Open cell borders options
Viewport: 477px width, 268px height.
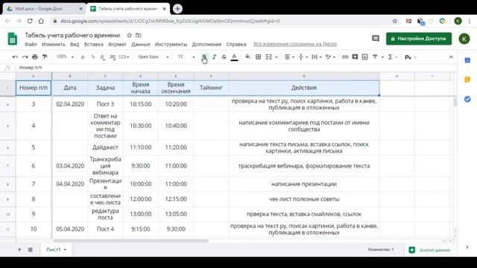click(258, 57)
